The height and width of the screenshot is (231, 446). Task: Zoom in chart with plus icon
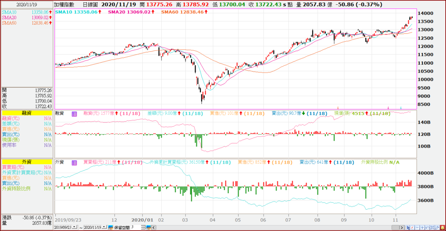tap(422, 228)
